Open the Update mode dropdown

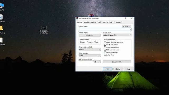(x=117, y=35)
